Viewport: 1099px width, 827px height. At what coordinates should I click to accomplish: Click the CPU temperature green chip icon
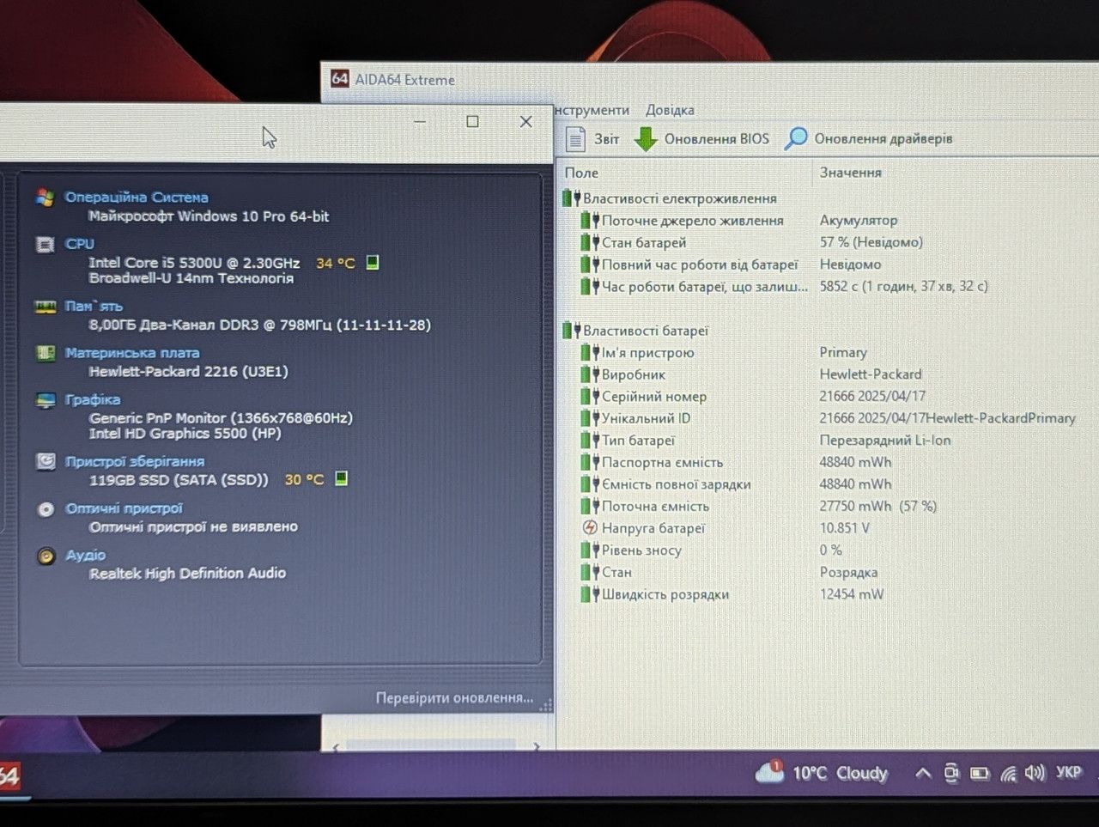(x=373, y=263)
